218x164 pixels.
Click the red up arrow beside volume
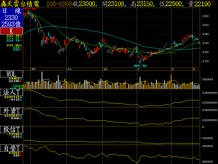point(212,2)
